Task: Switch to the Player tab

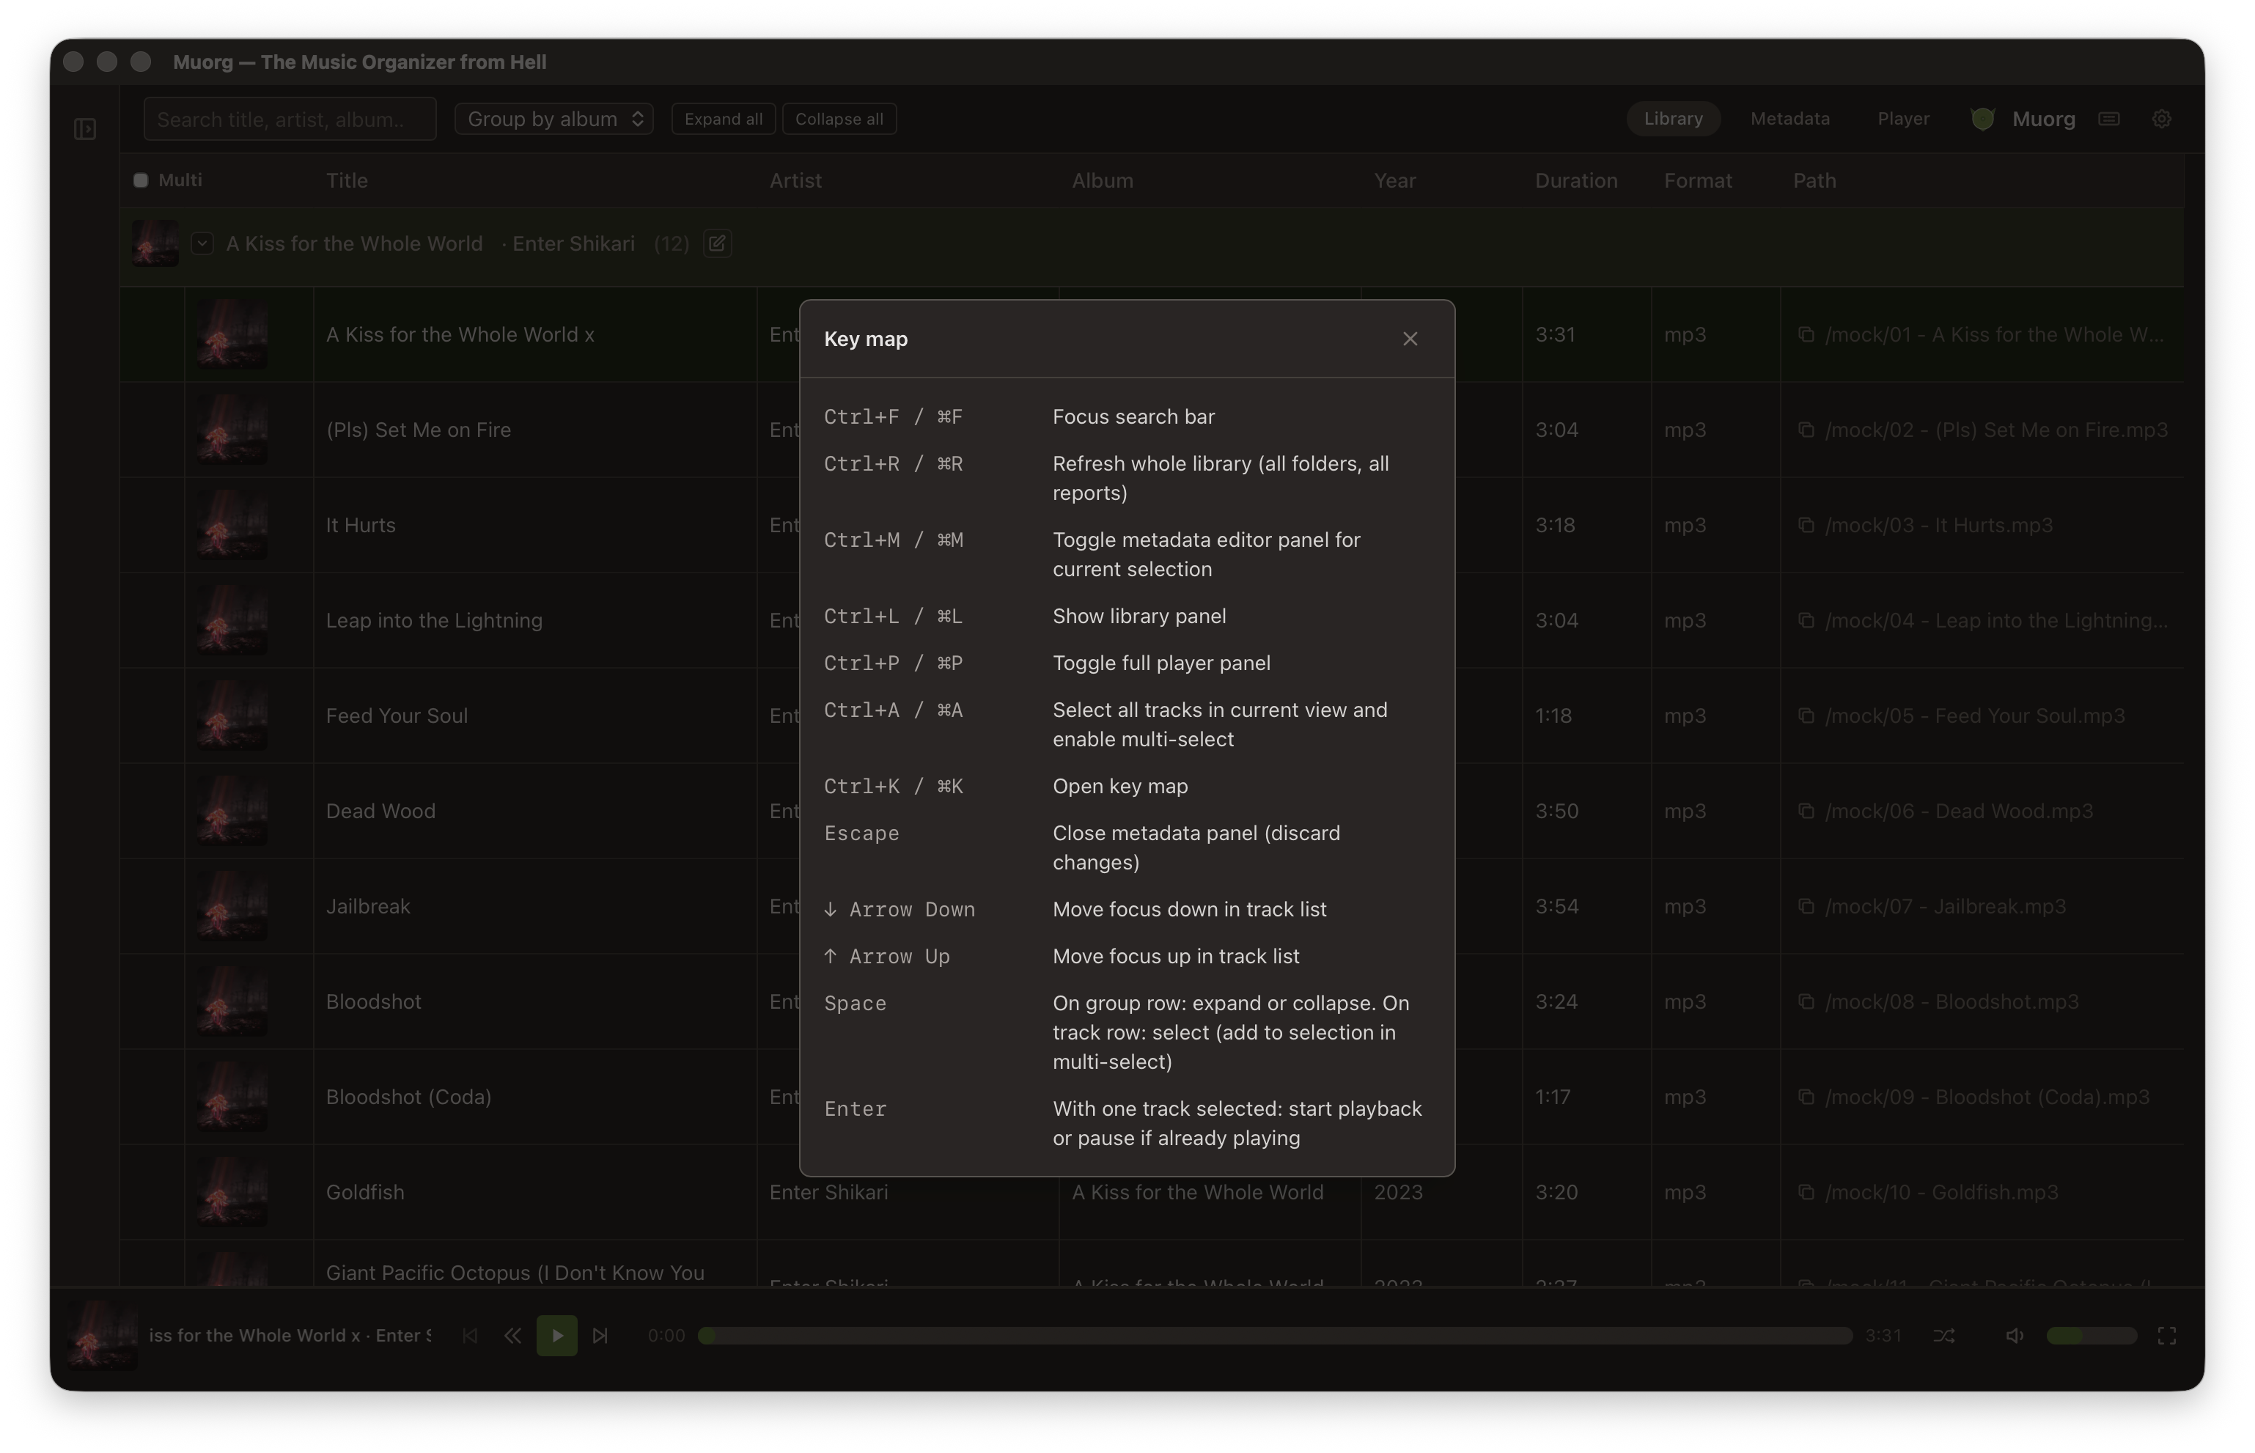Action: point(1903,119)
